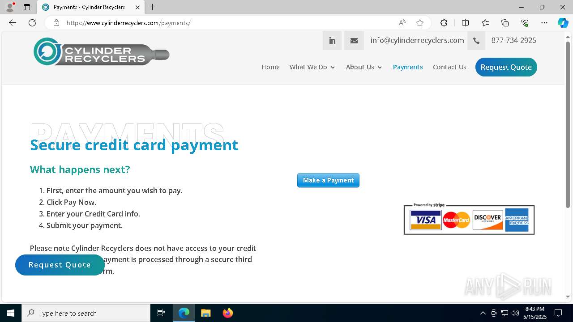Click info@cylinderrecyclers.com email link
The width and height of the screenshot is (573, 322).
click(x=417, y=40)
